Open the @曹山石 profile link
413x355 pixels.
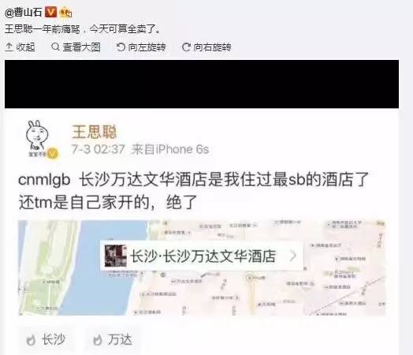pos(23,13)
